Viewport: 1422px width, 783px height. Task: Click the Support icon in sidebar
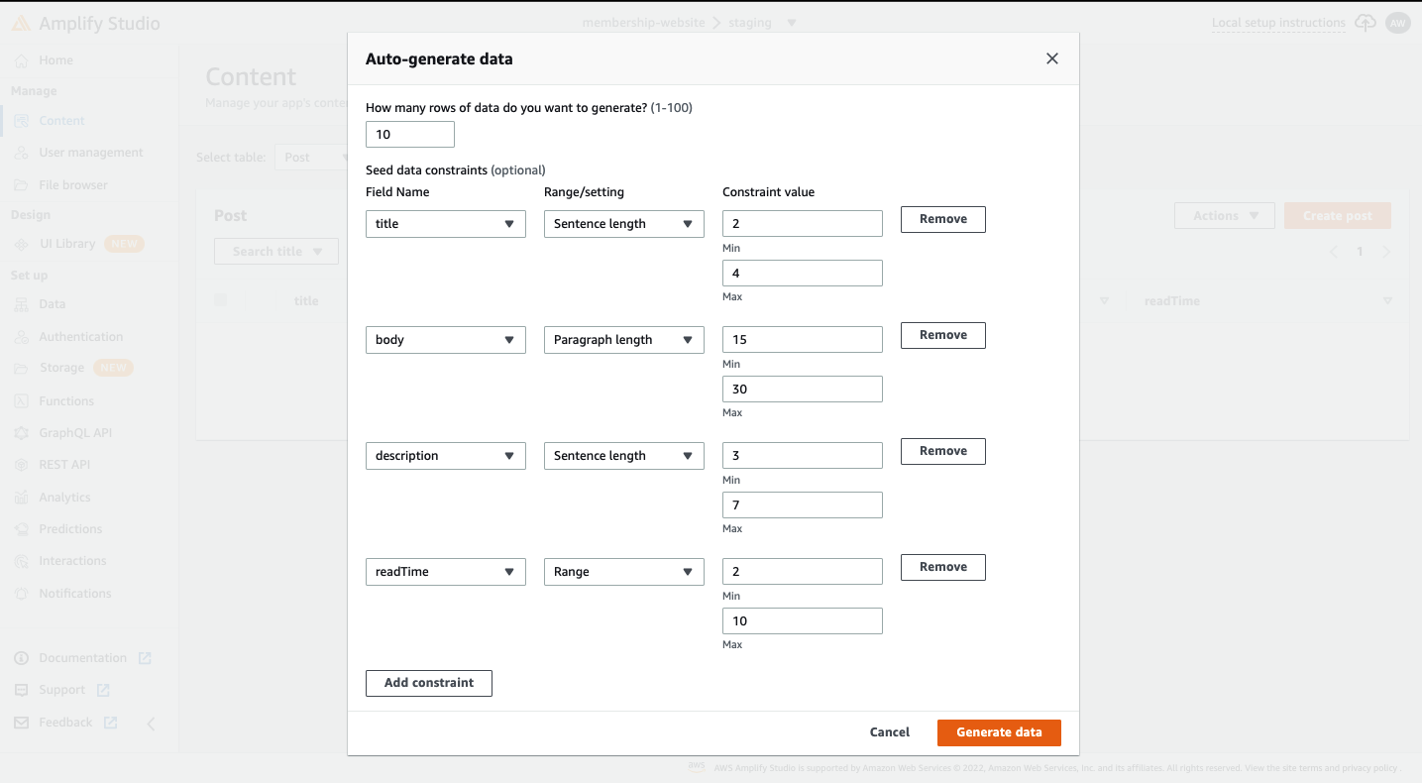tap(21, 690)
